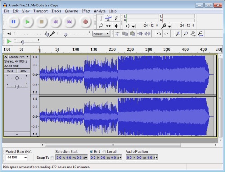The width and height of the screenshot is (225, 172).
Task: Select the Envelope tool
Action: point(108,18)
